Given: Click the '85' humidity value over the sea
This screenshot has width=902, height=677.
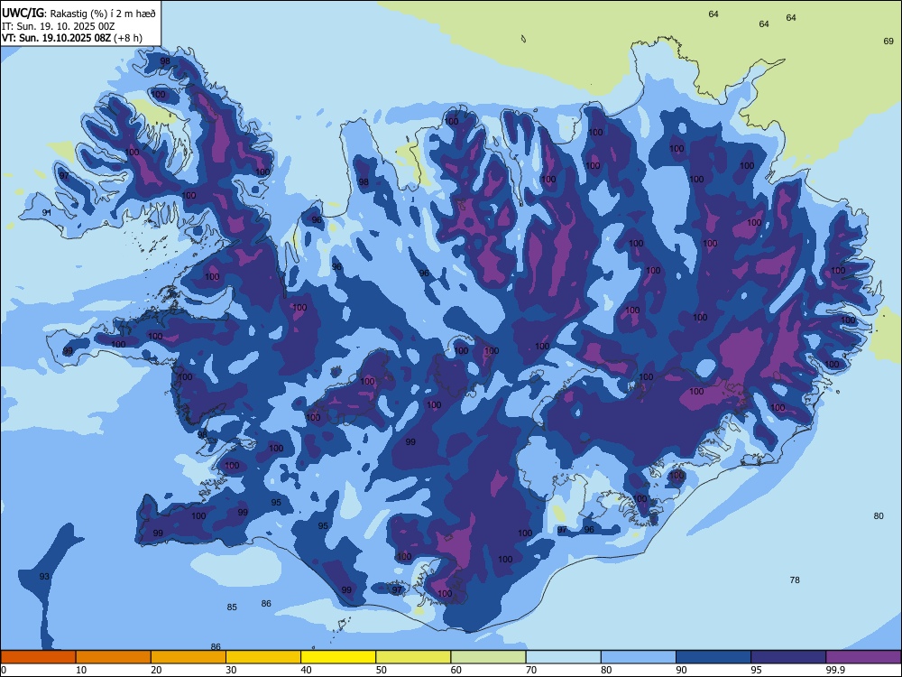Looking at the screenshot, I should [232, 607].
